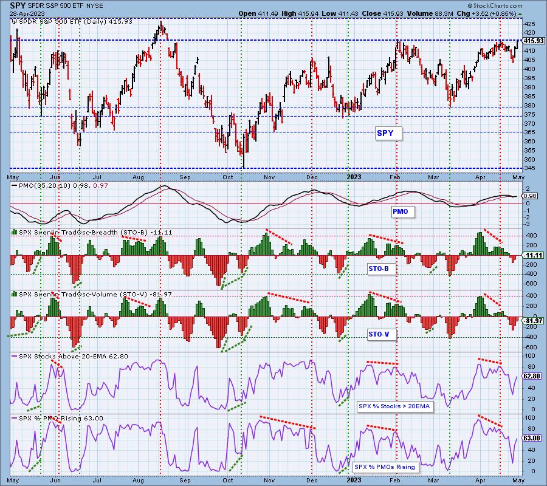Click the SPX Stocks Above 20-EMA 62.80 legend text
This screenshot has height=486, width=547.
[74, 357]
